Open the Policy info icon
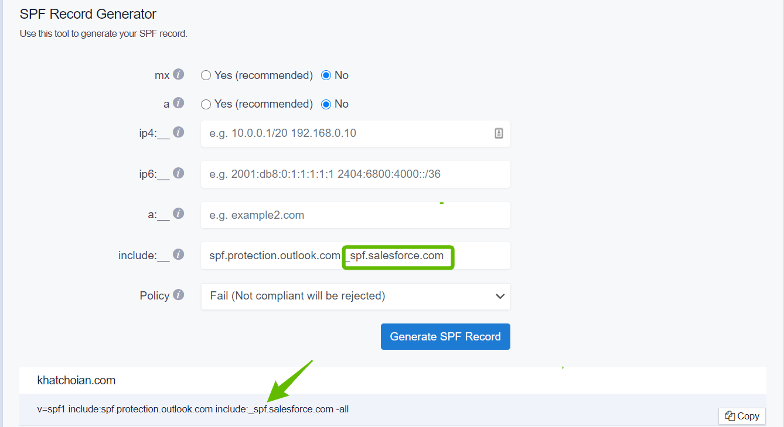Image resolution: width=784 pixels, height=427 pixels. pos(179,295)
